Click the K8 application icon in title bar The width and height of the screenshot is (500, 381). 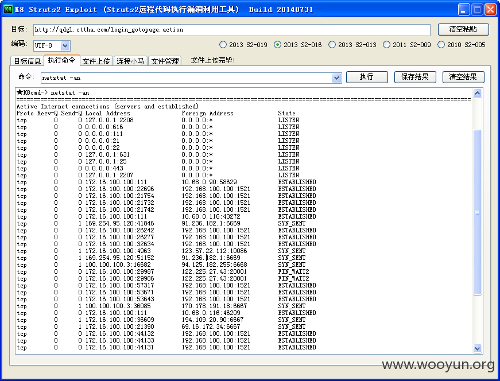coord(7,9)
